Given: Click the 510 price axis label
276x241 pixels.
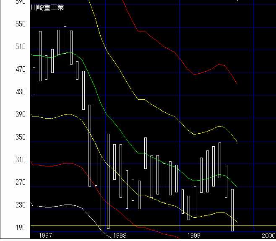Looking at the screenshot, I should [x=20, y=47].
